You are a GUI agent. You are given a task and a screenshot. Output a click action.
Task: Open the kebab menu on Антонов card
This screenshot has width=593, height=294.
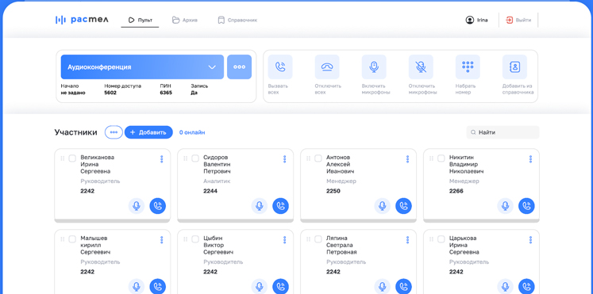pyautogui.click(x=407, y=159)
